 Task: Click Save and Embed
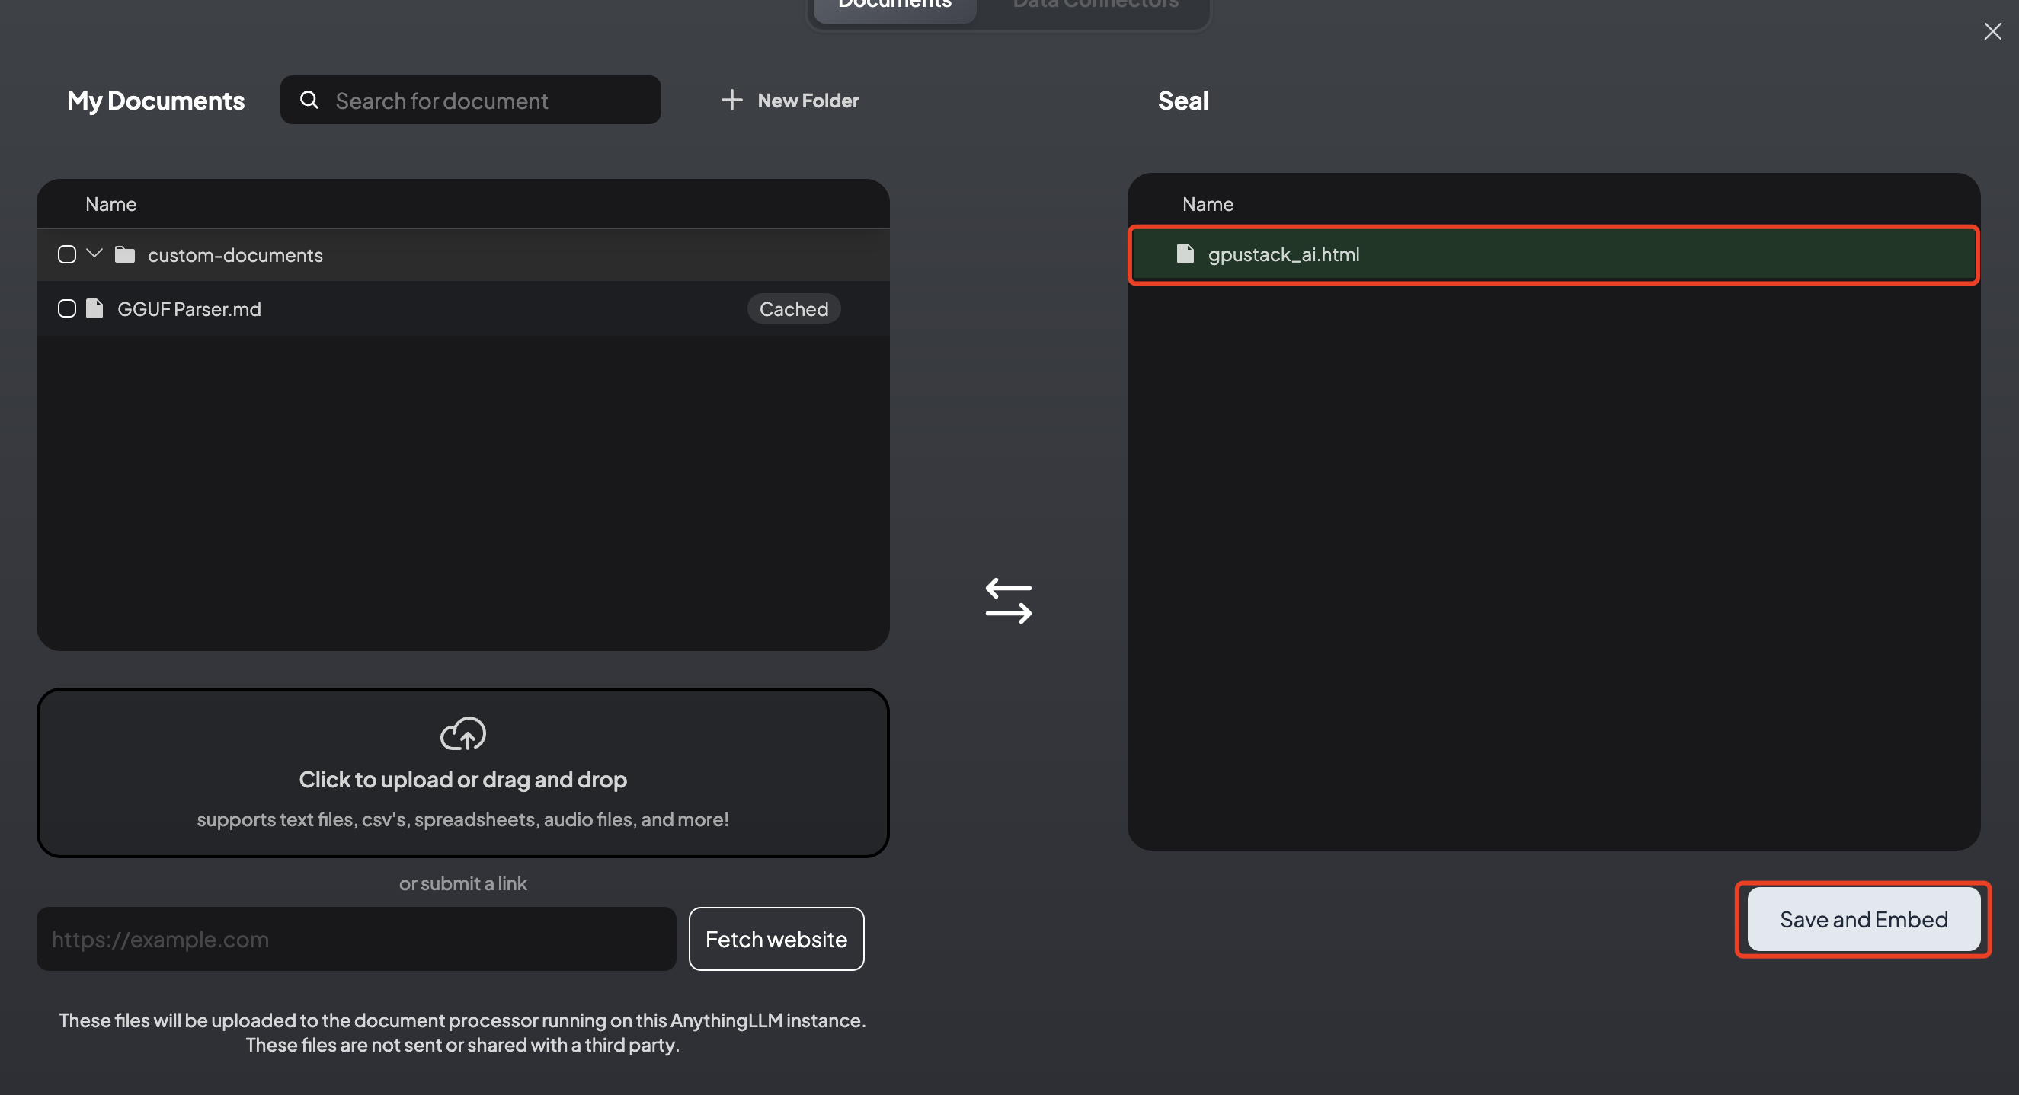pyautogui.click(x=1863, y=919)
